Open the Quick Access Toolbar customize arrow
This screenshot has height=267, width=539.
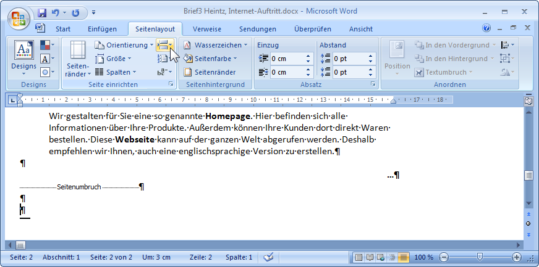93,13
